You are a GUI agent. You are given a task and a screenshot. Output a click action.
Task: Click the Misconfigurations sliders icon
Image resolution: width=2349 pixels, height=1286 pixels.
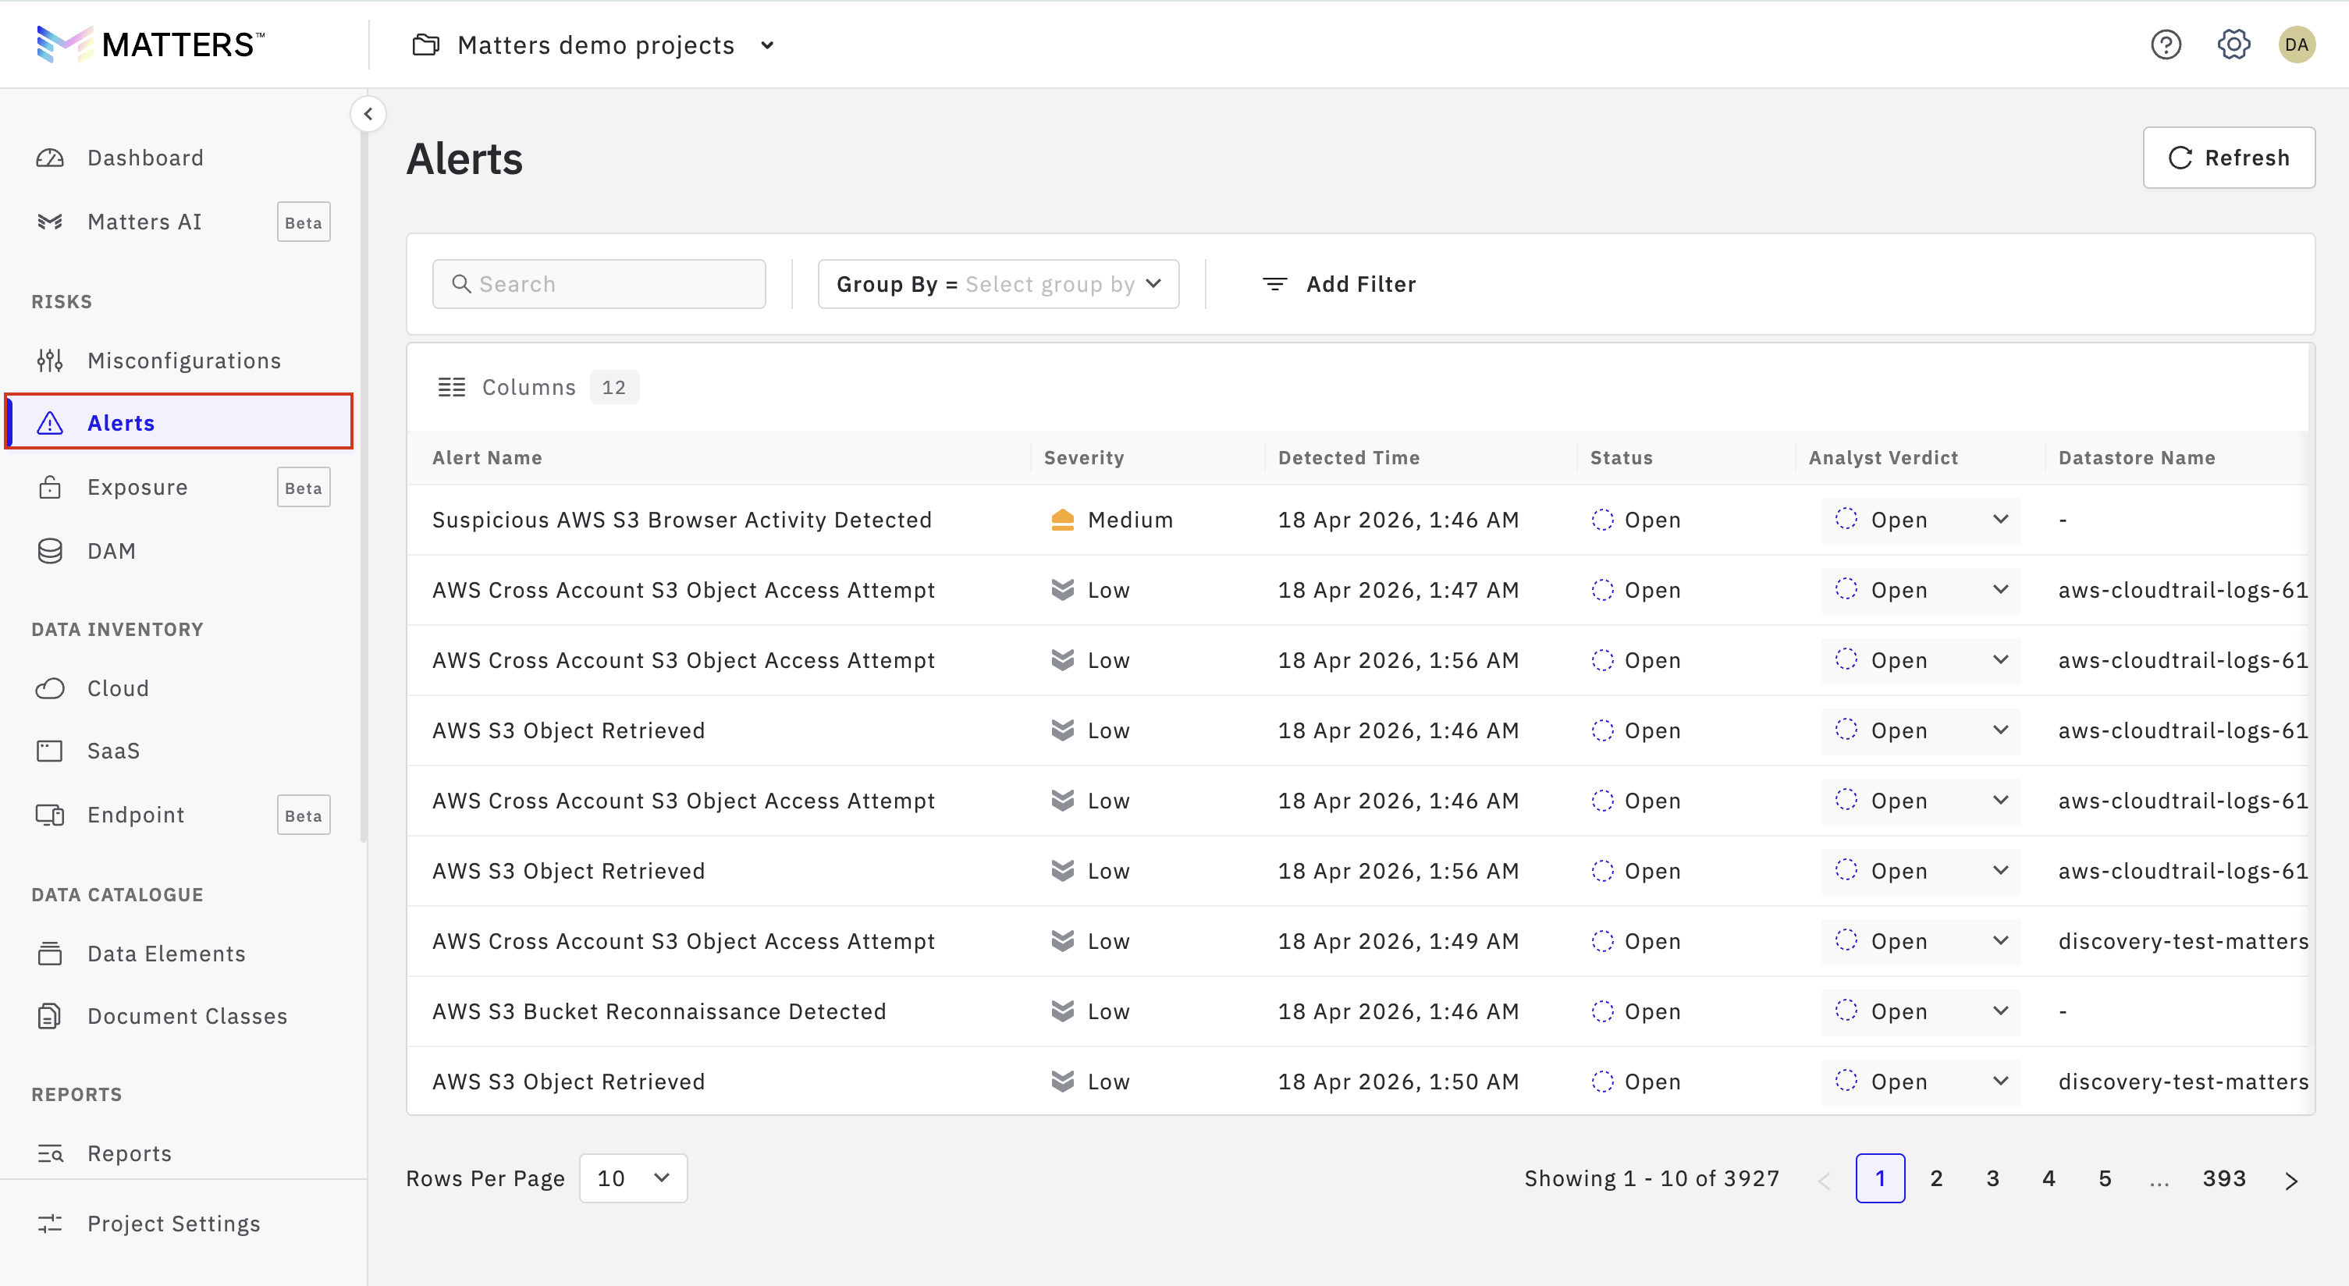tap(50, 361)
